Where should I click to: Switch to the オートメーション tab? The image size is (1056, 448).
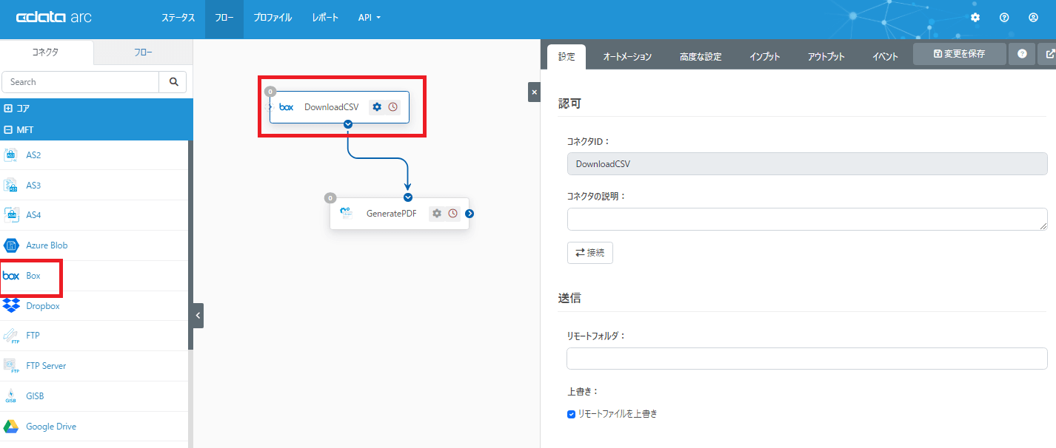627,57
